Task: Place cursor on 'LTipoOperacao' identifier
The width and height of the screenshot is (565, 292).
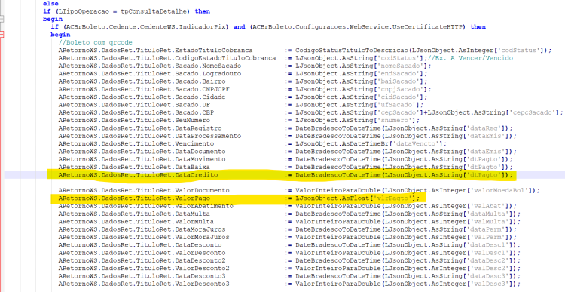Action: 84,11
